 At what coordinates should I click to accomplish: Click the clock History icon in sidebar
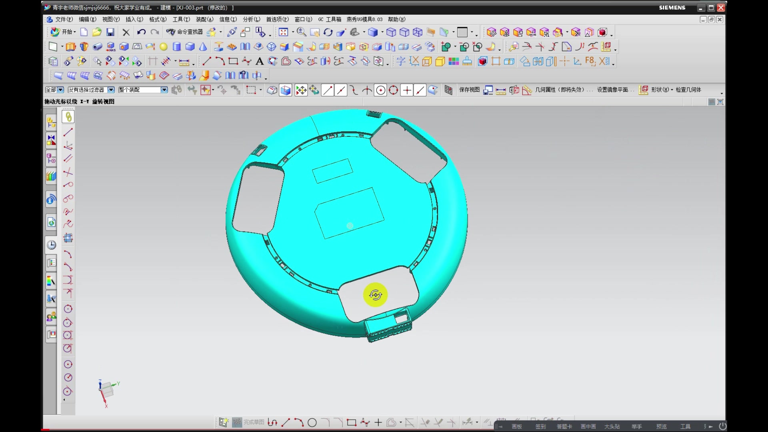[x=51, y=245]
